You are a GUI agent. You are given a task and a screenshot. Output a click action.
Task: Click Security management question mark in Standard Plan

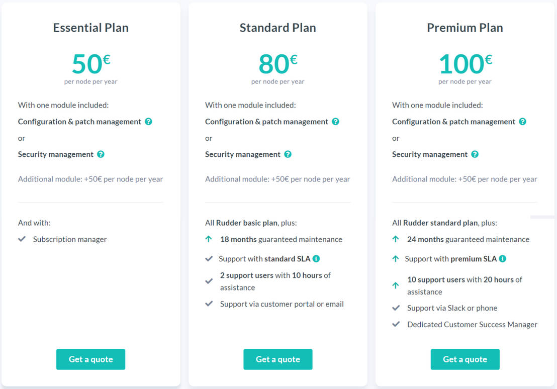288,154
